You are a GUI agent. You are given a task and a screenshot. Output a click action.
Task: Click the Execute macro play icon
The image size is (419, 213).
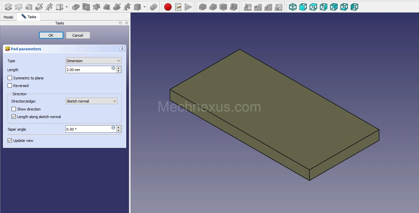[188, 7]
